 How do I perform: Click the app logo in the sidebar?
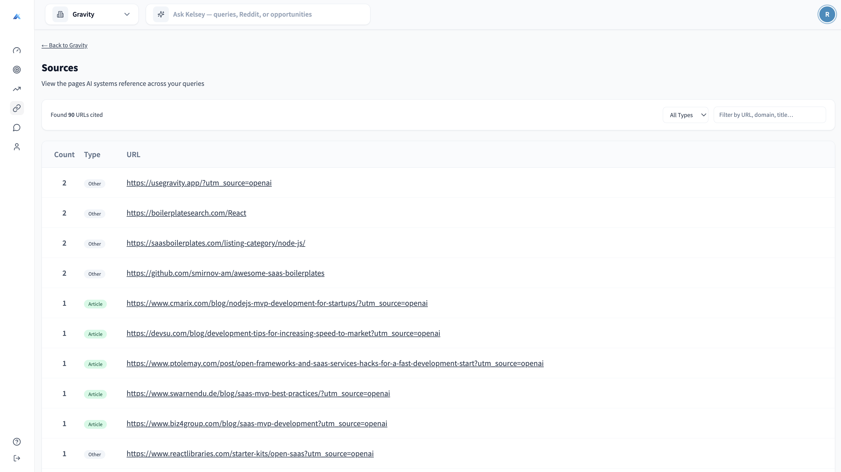[x=17, y=16]
